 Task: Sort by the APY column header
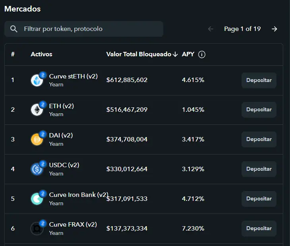(188, 54)
